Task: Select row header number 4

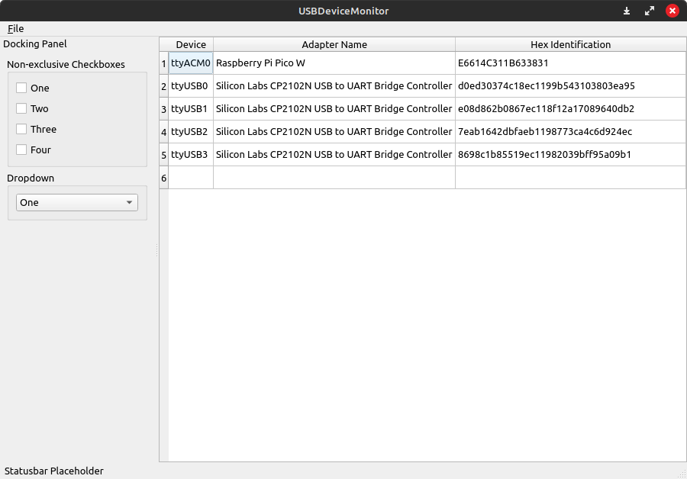Action: pyautogui.click(x=164, y=132)
